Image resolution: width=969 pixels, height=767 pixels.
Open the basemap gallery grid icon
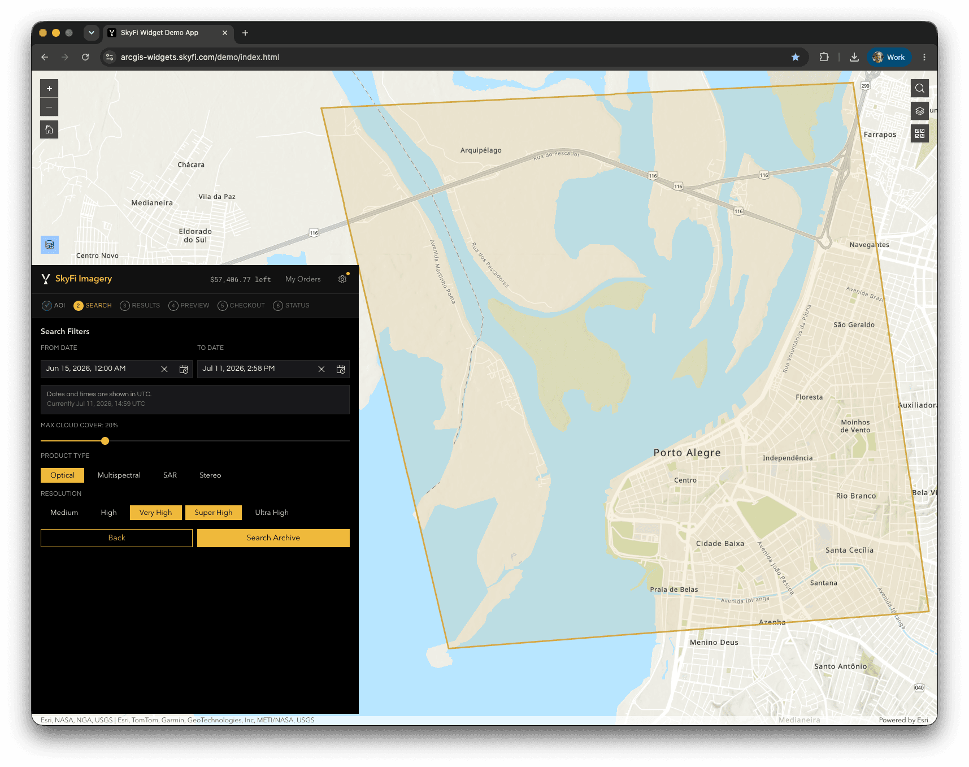click(x=920, y=133)
